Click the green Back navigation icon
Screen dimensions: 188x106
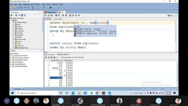(x=33, y=8)
